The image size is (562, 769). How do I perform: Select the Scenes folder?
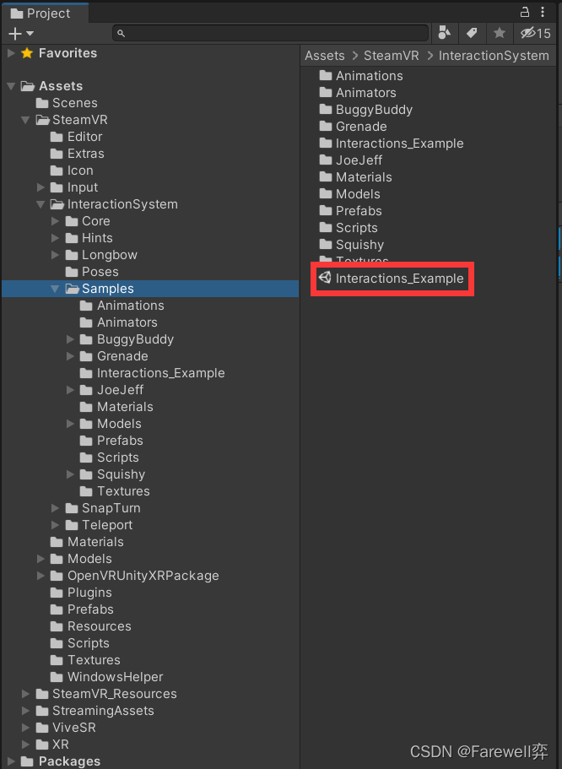coord(67,103)
